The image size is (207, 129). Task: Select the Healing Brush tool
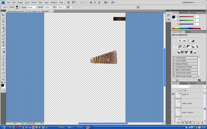pyautogui.click(x=3, y=35)
